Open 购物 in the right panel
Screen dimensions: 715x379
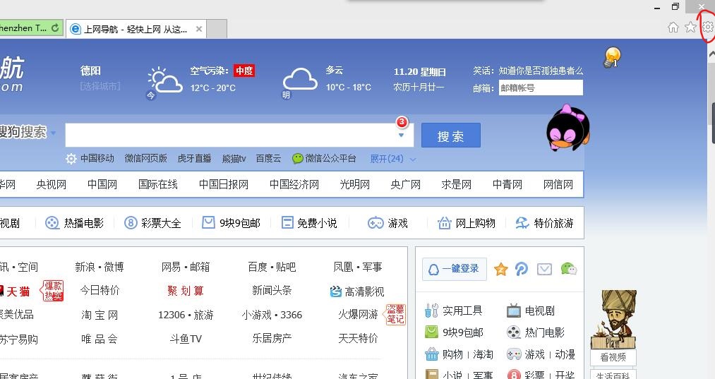[452, 354]
